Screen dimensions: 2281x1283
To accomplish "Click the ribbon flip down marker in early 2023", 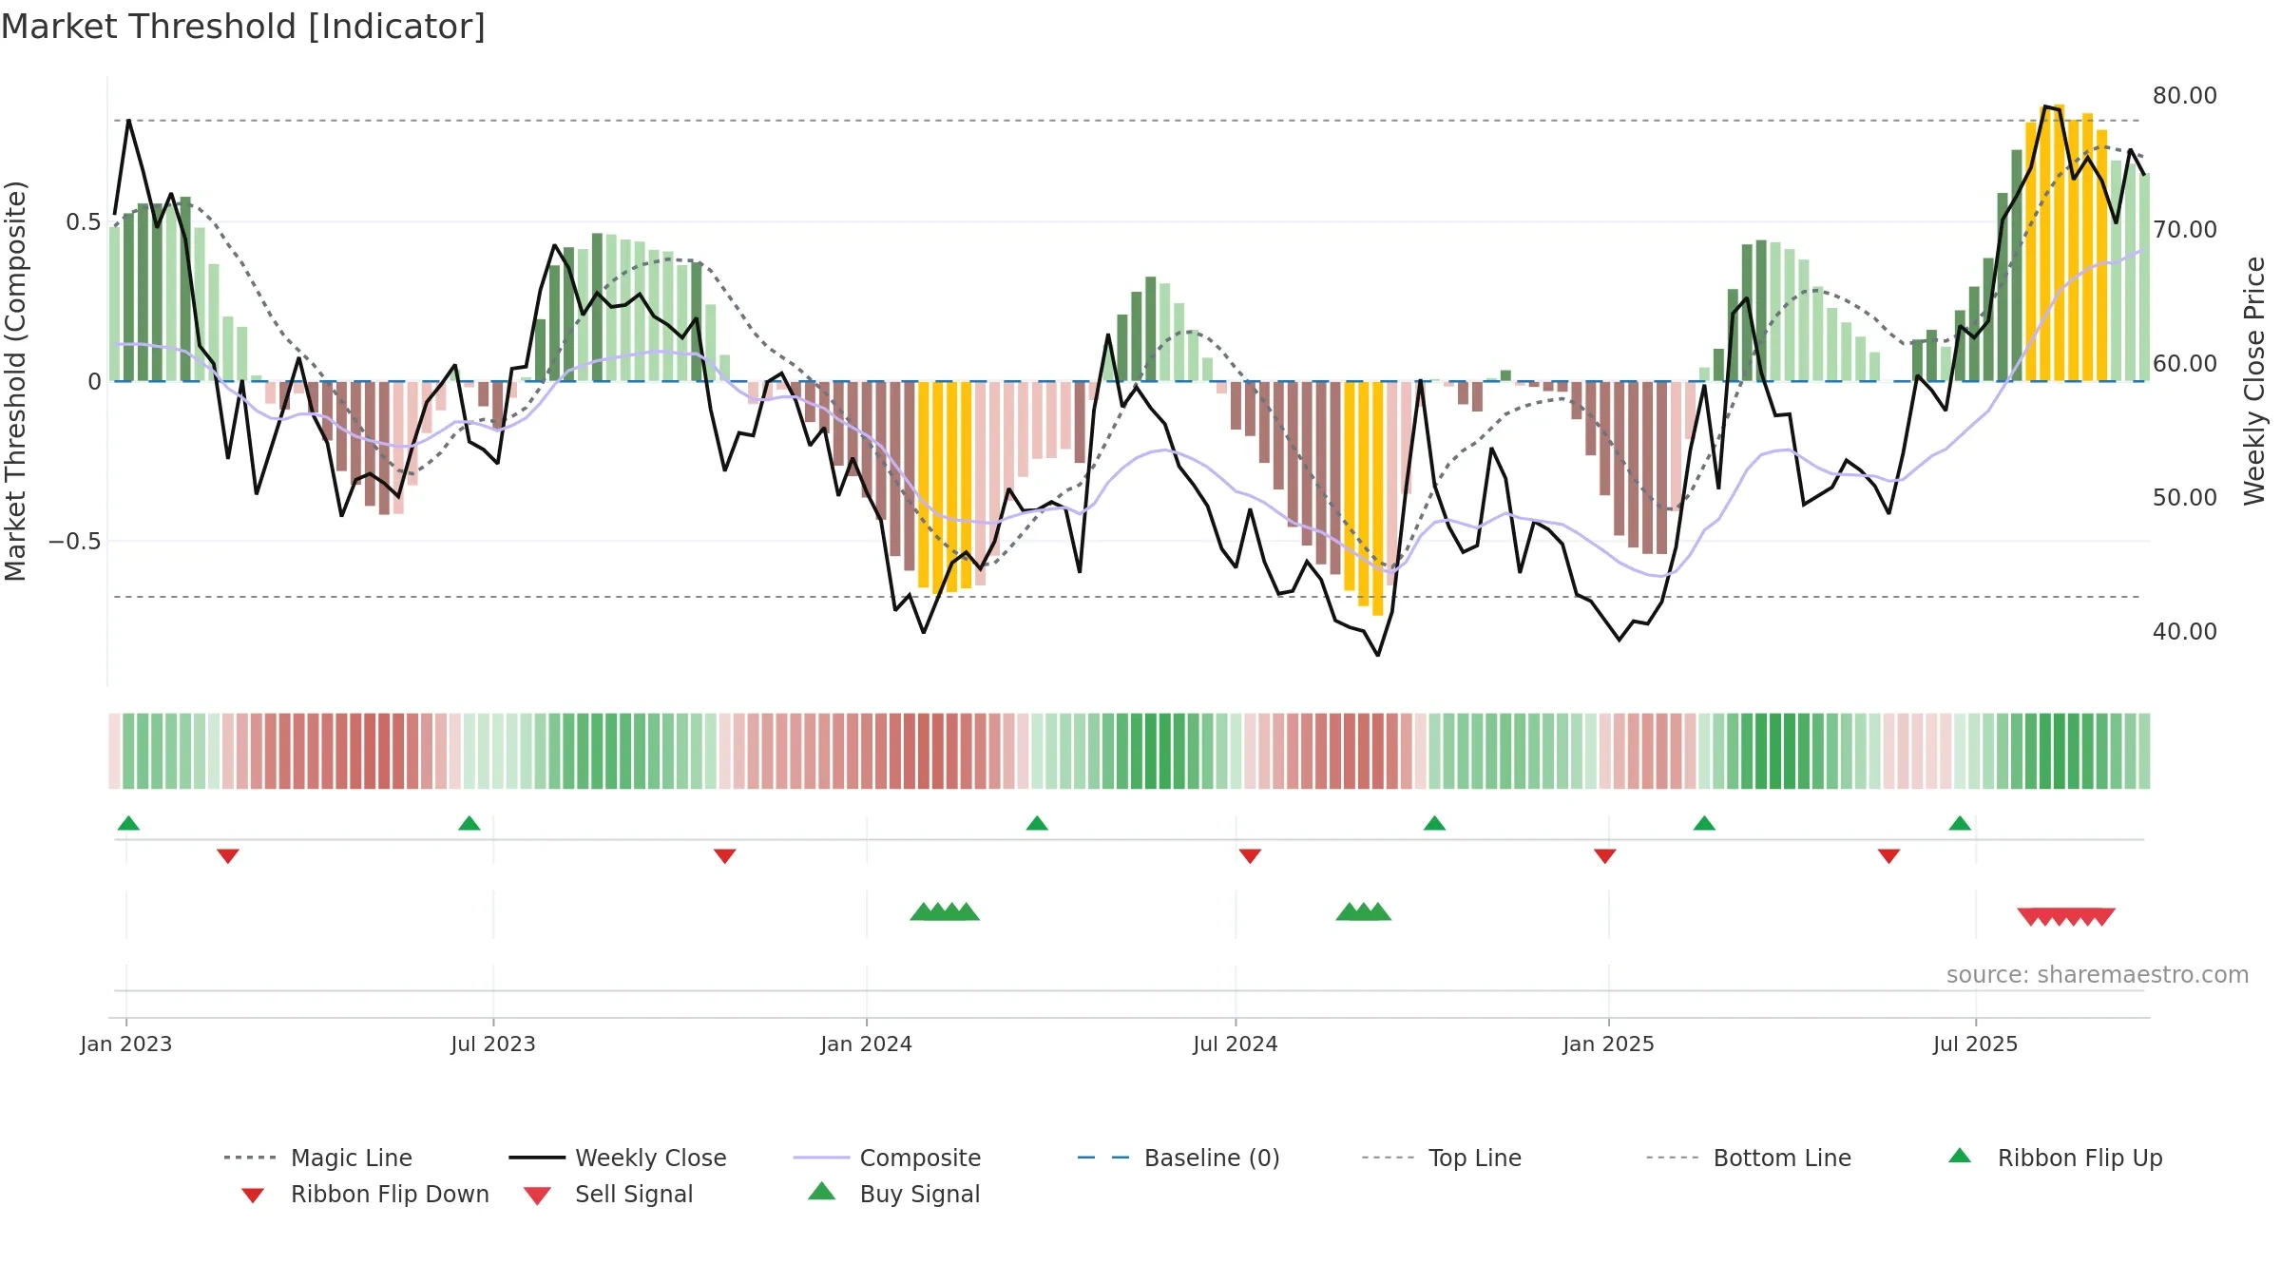I will (228, 856).
